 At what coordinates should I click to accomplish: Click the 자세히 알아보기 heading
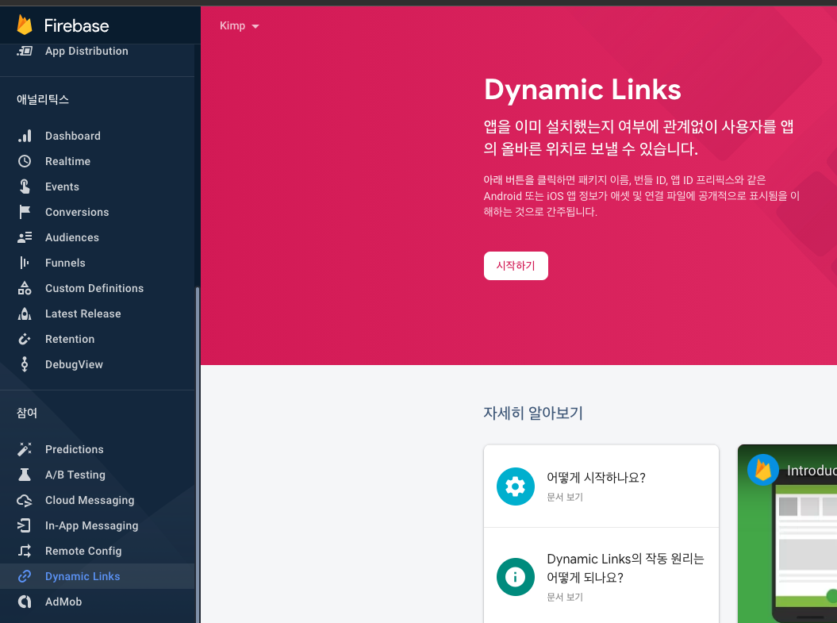[x=532, y=413]
